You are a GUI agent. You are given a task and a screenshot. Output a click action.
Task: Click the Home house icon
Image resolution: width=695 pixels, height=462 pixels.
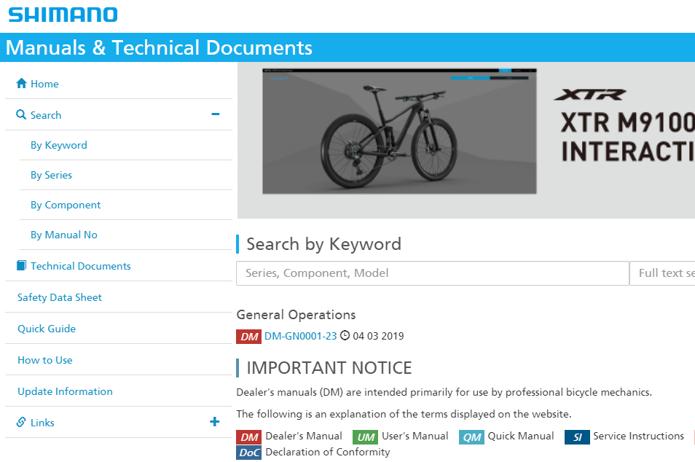[x=21, y=83]
